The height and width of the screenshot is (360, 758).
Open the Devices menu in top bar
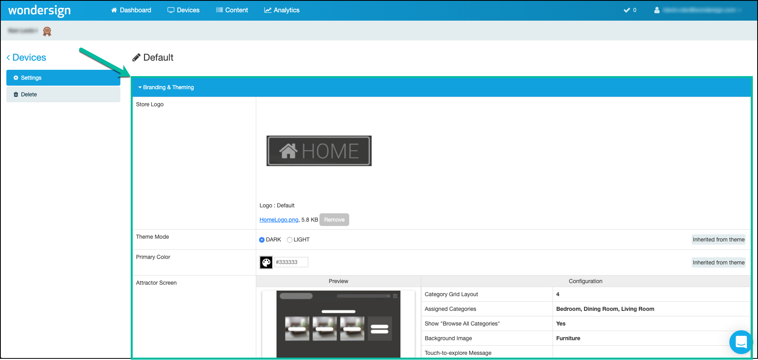pyautogui.click(x=184, y=10)
